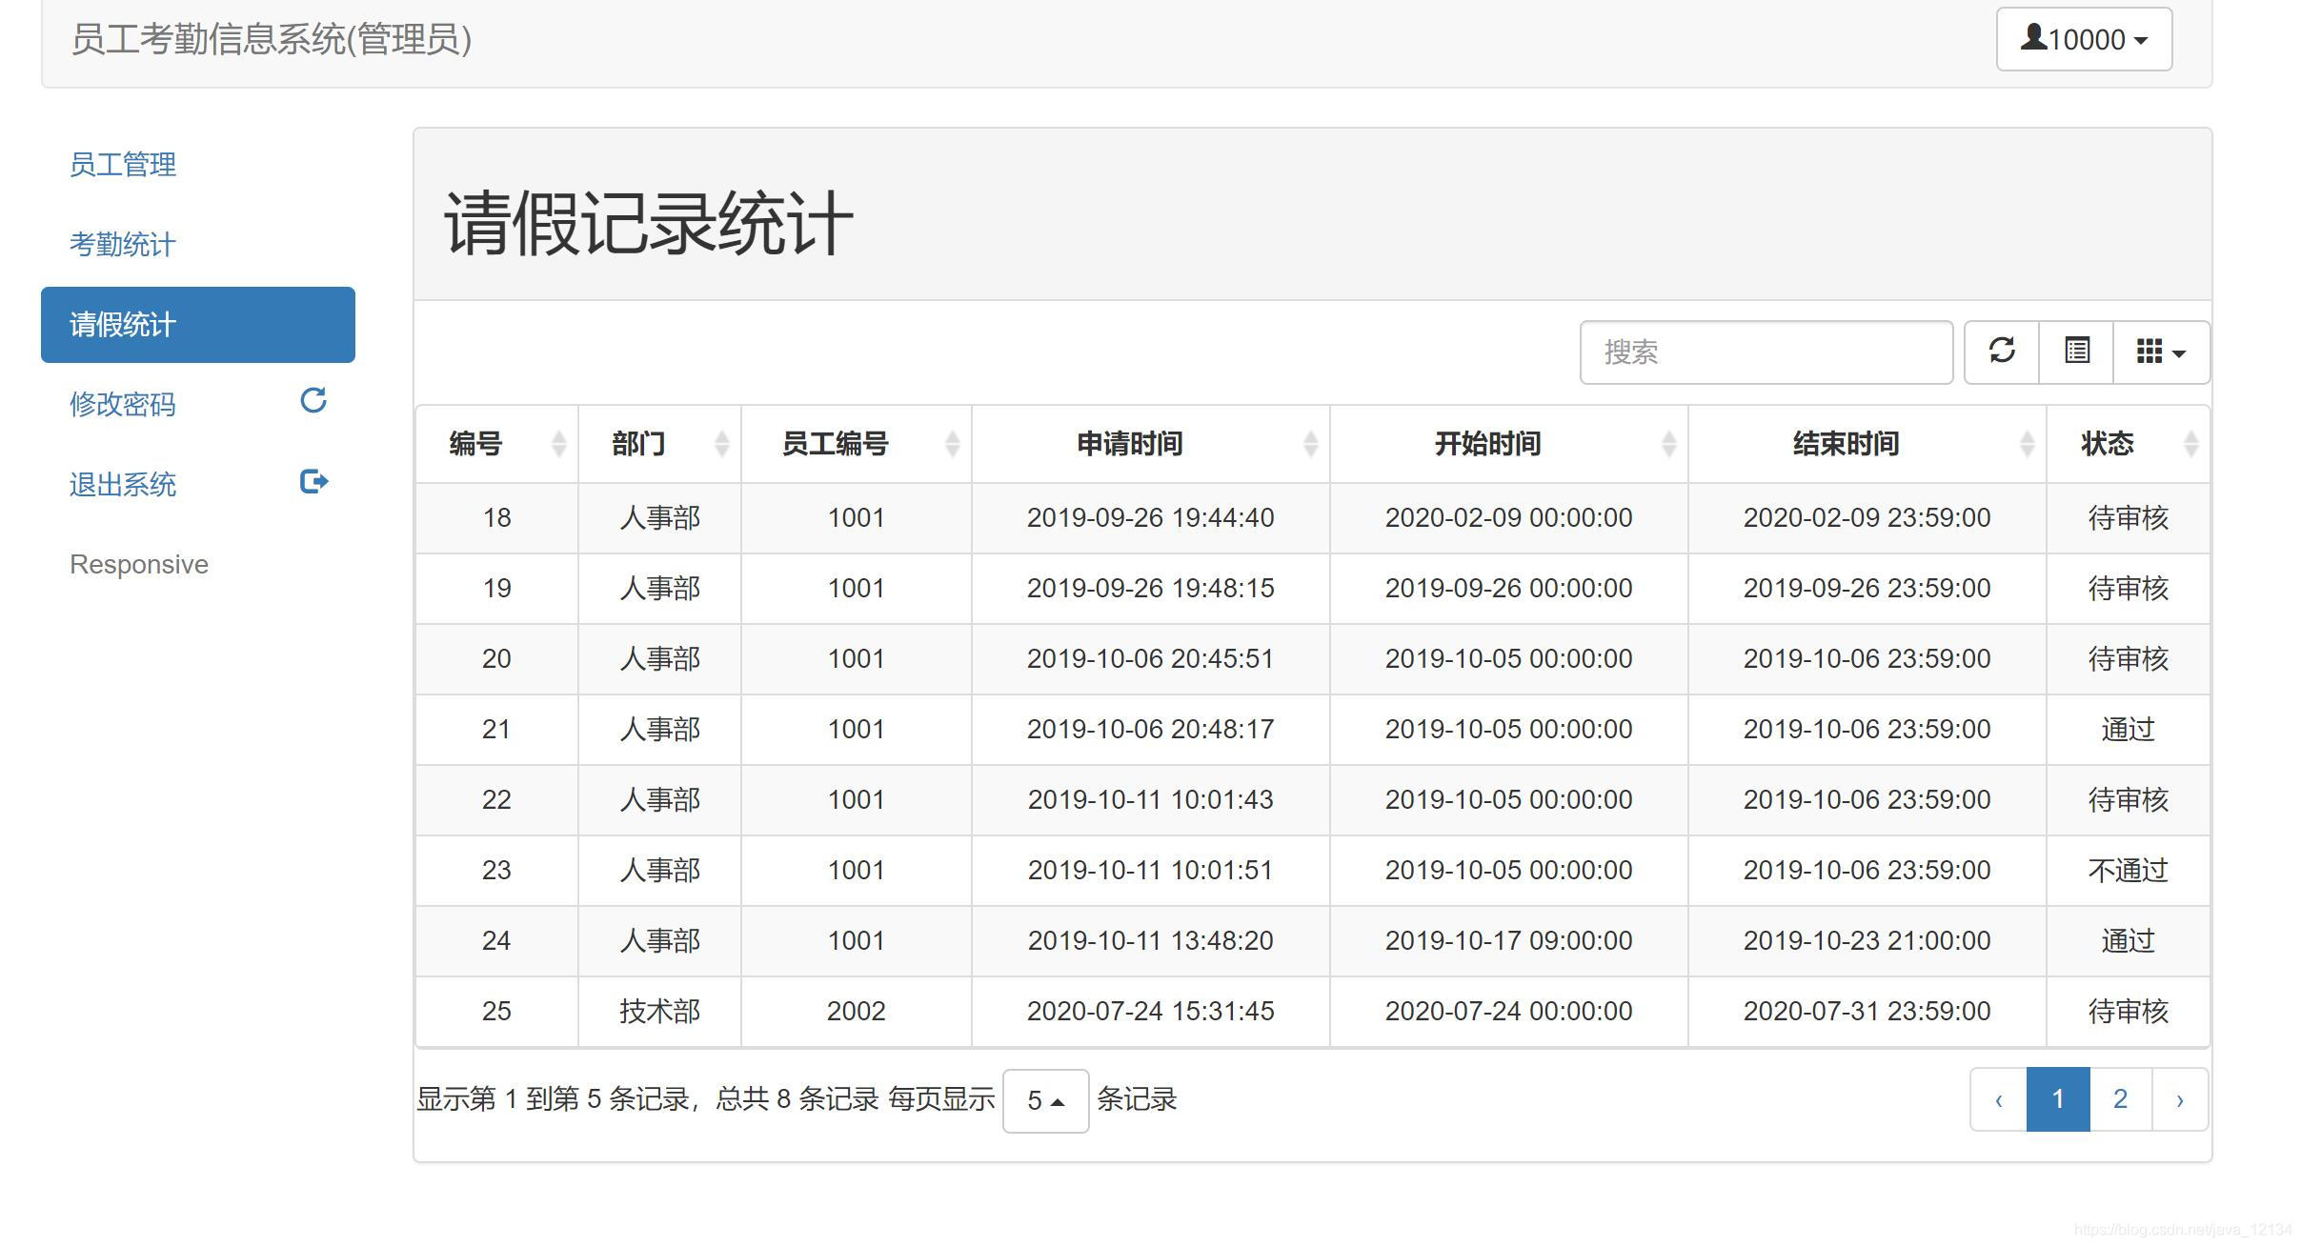The image size is (2301, 1247).
Task: Click the logout icon beside 退出系统
Action: pyautogui.click(x=314, y=481)
